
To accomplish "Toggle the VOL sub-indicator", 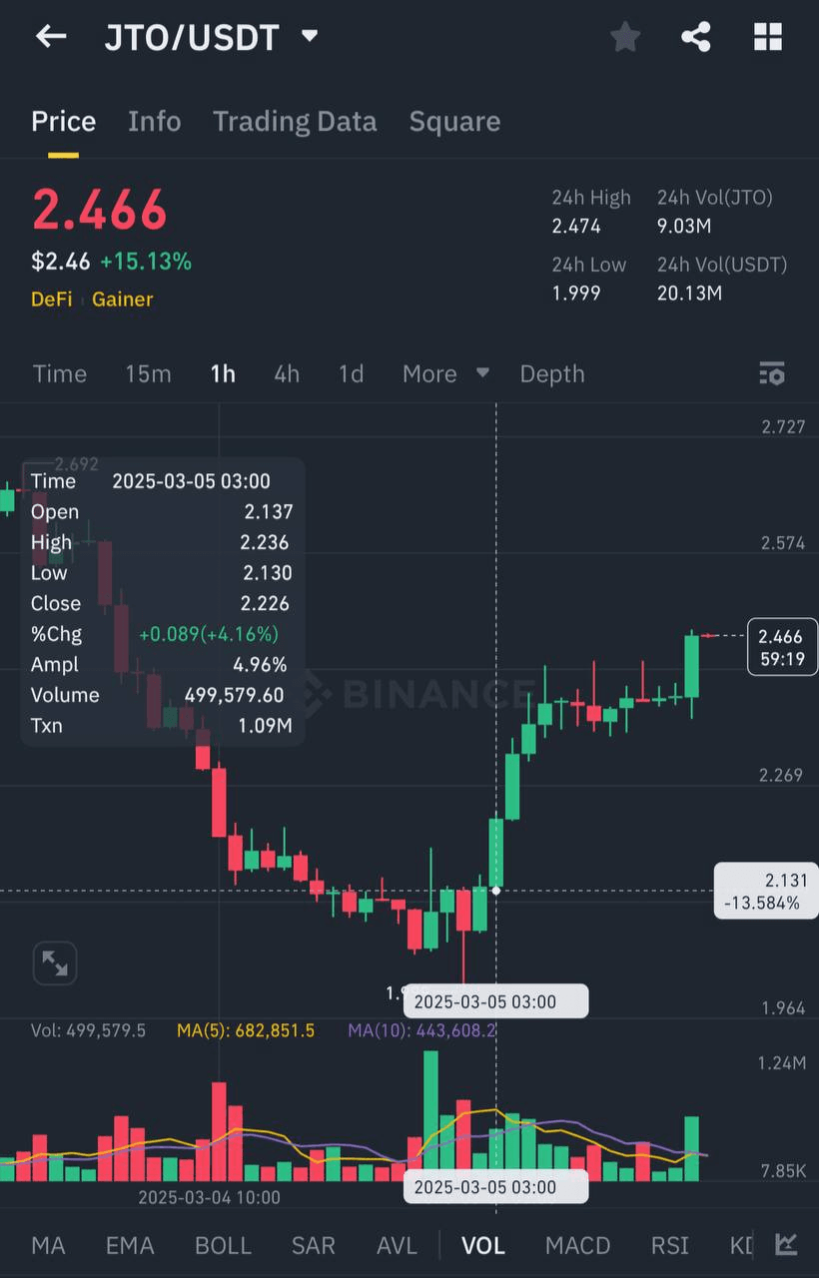I will coord(483,1245).
